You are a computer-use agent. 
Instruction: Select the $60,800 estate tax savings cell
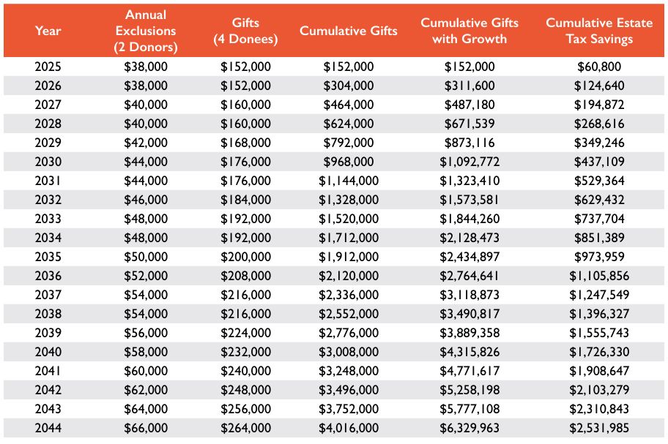[x=599, y=67]
